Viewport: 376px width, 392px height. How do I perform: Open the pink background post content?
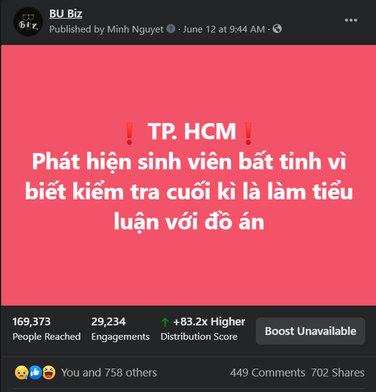(x=189, y=175)
